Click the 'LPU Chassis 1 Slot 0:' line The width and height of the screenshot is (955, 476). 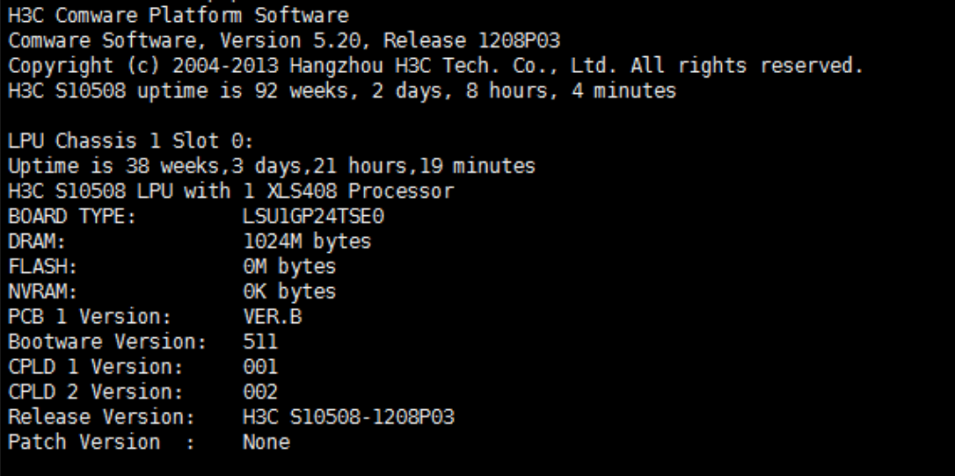tap(131, 141)
